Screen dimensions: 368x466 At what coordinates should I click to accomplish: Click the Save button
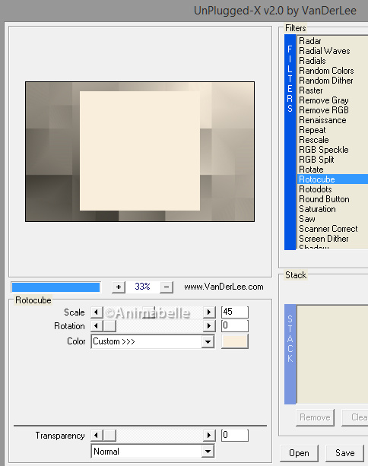pos(345,453)
